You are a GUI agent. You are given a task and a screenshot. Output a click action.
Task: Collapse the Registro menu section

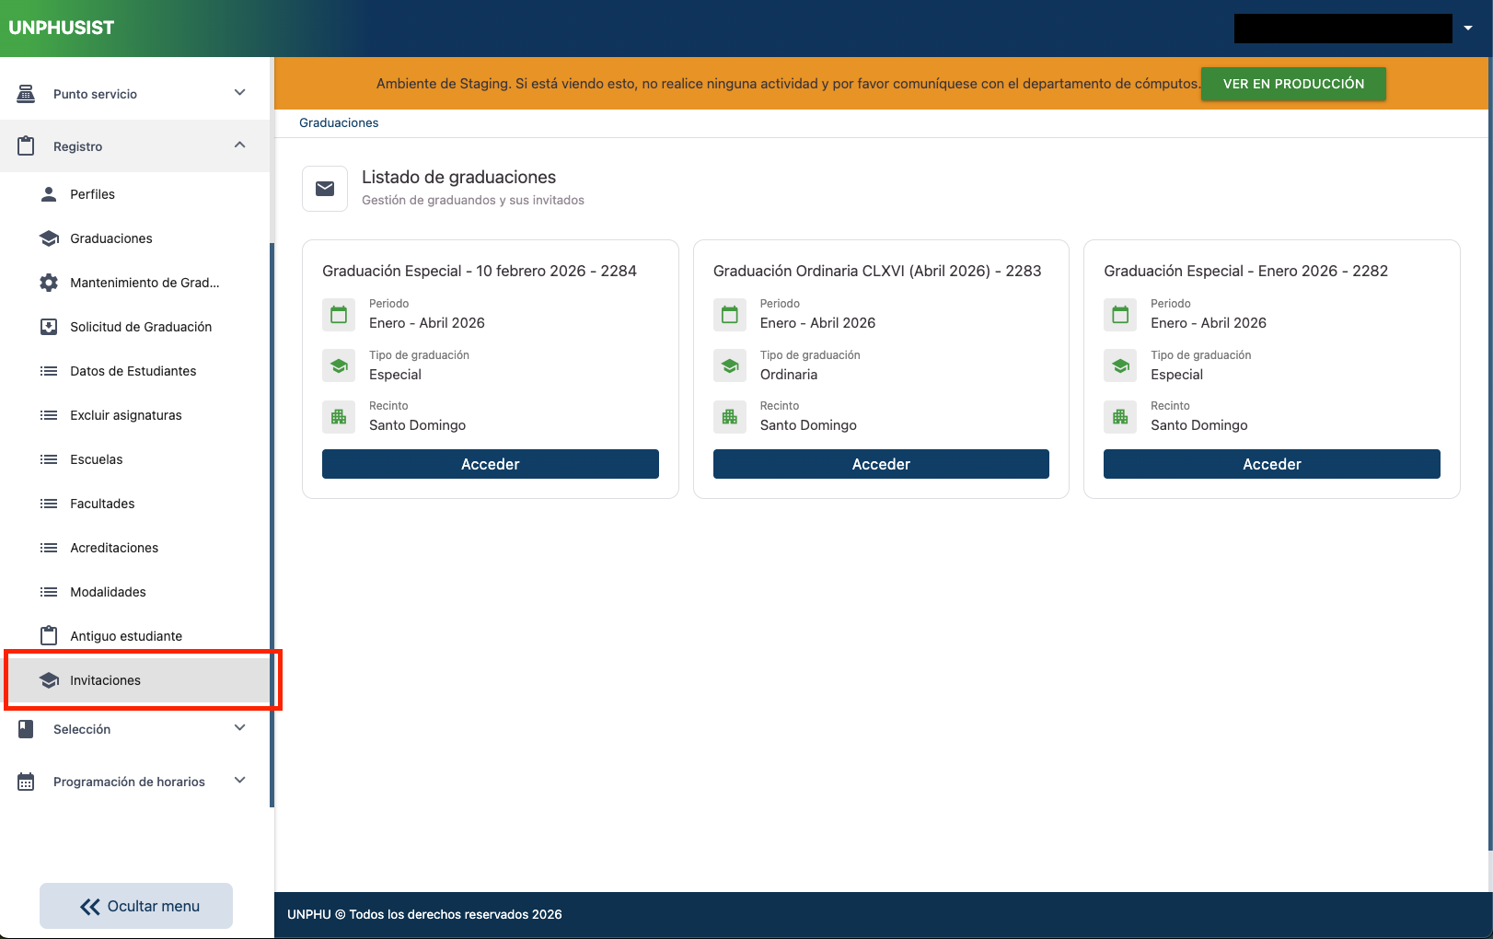239,145
